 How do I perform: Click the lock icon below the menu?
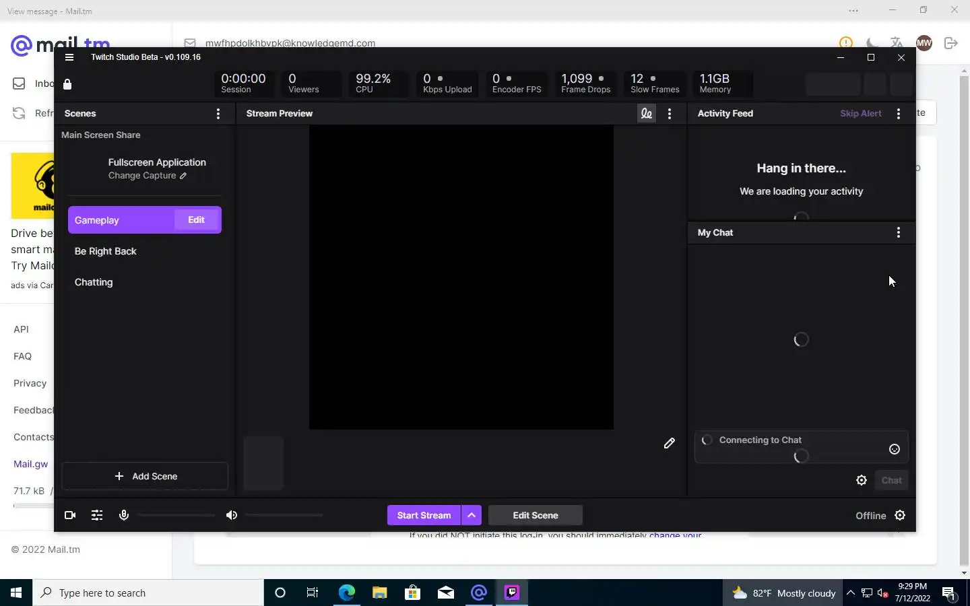pos(67,84)
